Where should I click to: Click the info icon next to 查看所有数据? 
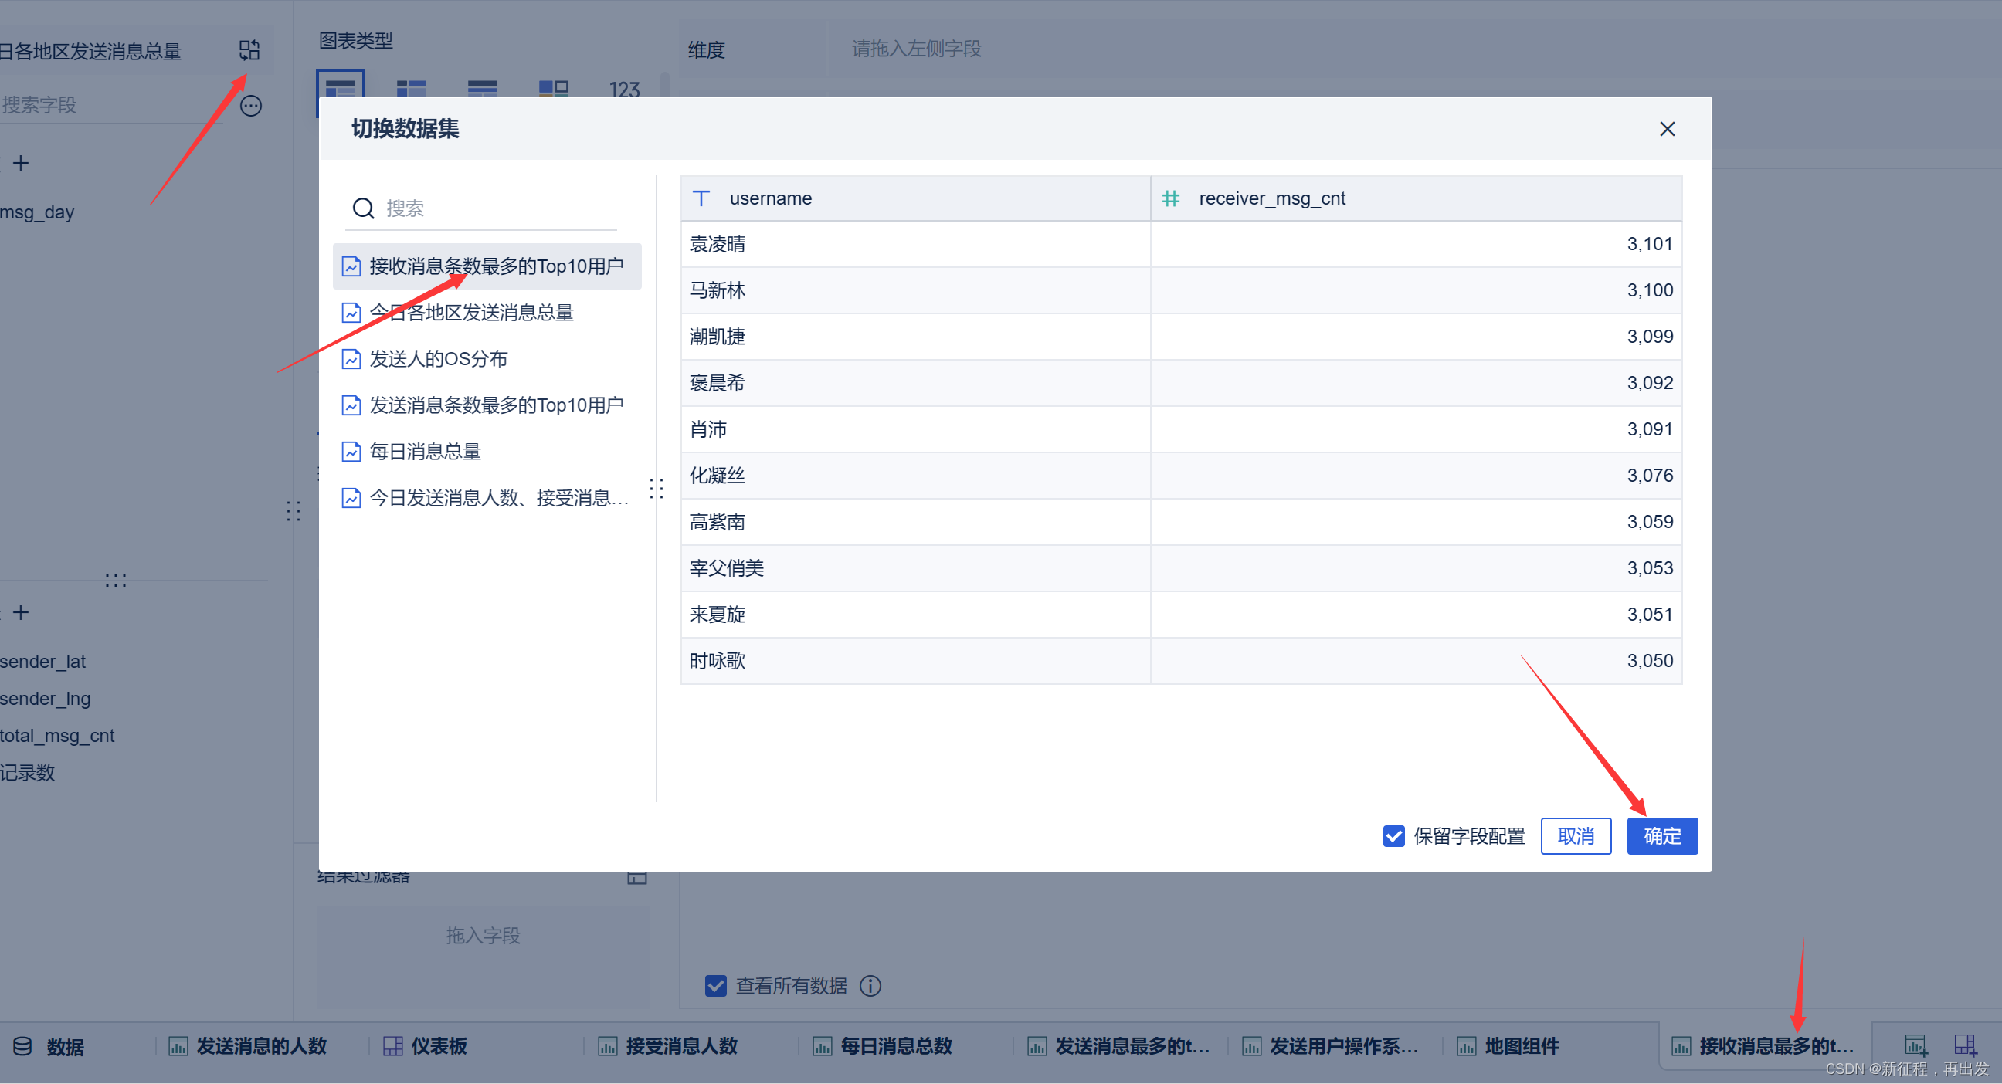870,986
